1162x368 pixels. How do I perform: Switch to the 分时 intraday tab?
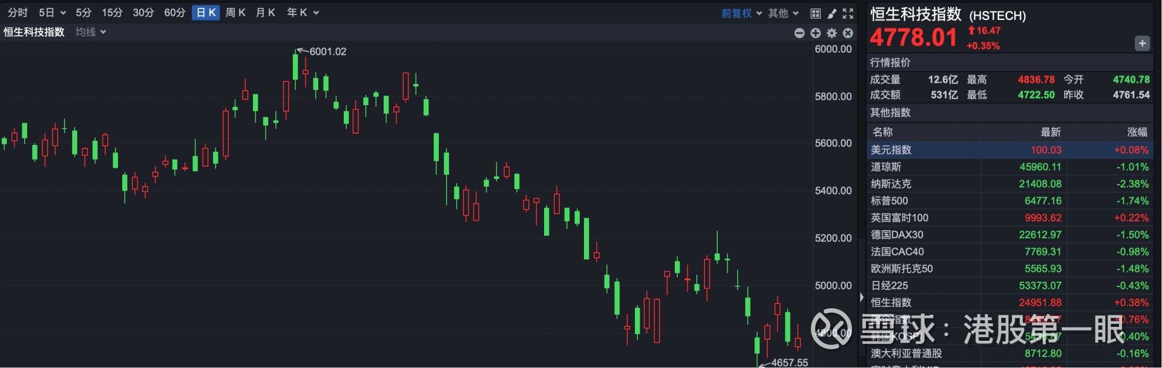[18, 13]
